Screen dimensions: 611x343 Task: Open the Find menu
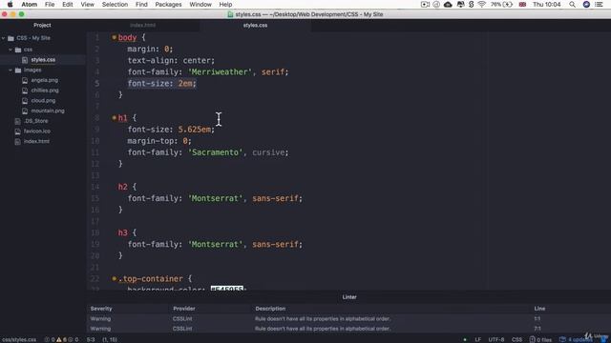point(141,4)
